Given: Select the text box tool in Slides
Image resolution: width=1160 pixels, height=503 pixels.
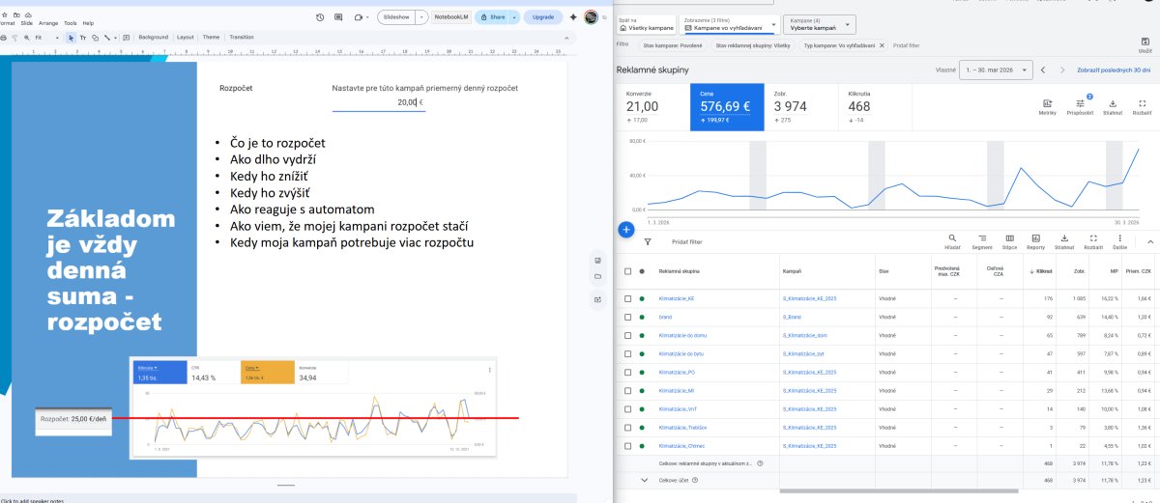Looking at the screenshot, I should click(x=84, y=38).
